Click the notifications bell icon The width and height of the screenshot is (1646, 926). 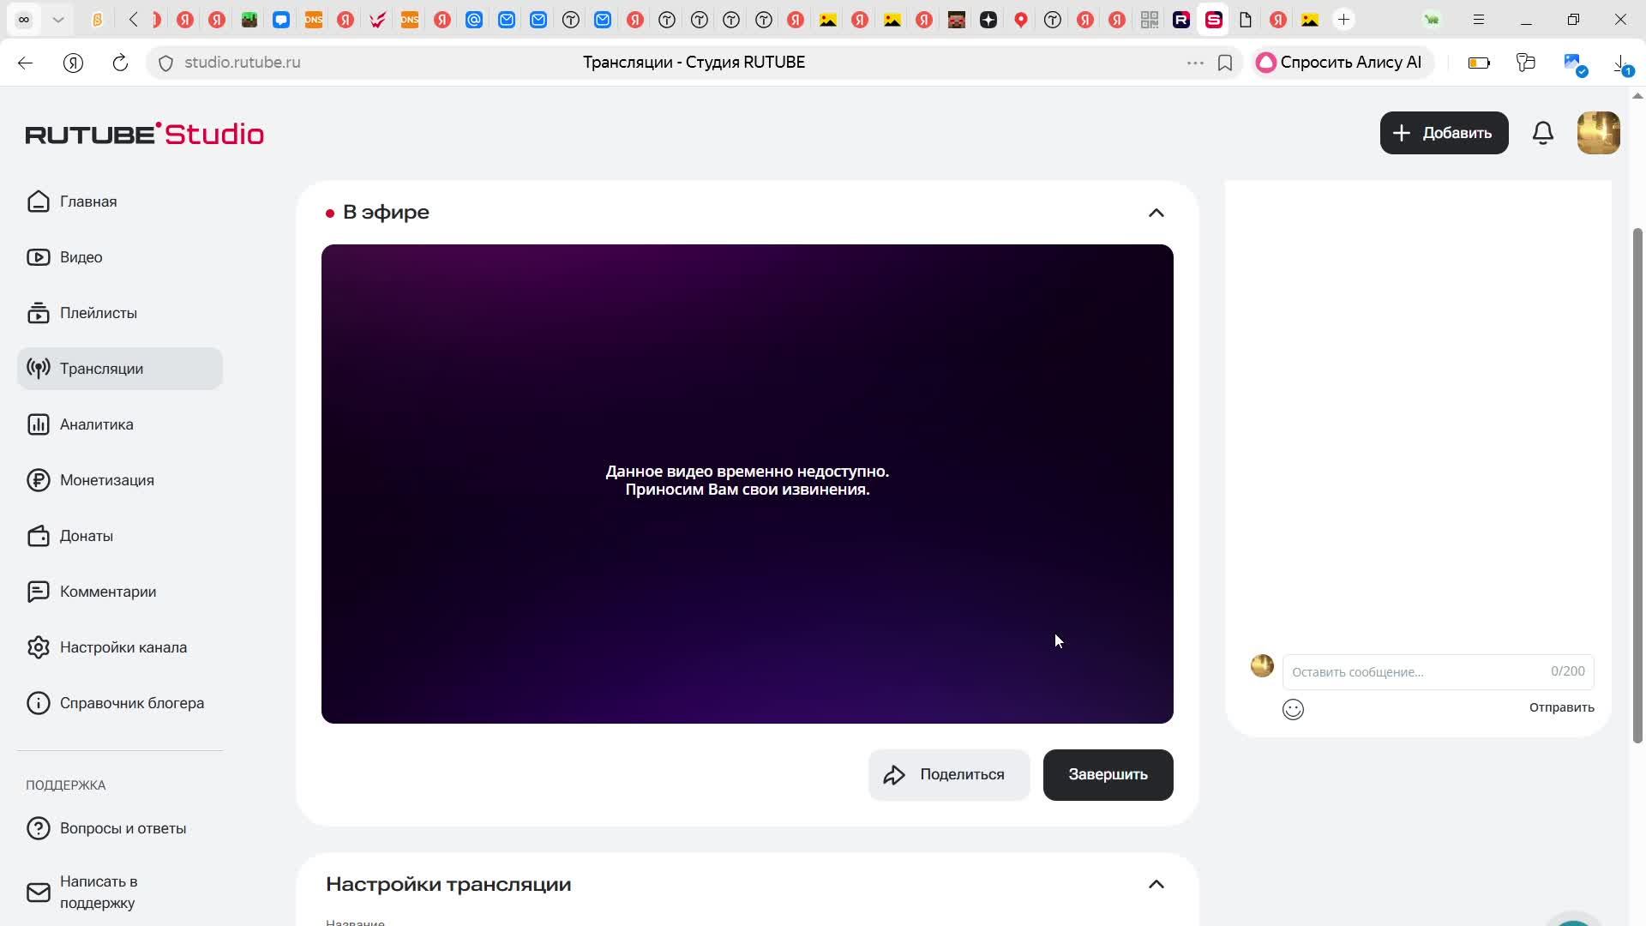pyautogui.click(x=1542, y=133)
